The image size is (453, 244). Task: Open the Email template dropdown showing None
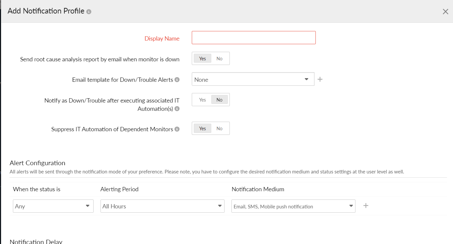pos(253,79)
